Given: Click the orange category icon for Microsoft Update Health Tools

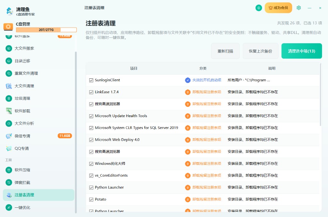Looking at the screenshot, I should [x=188, y=116].
